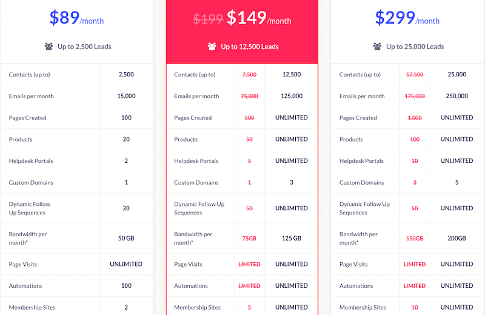Click the 200GB bandwidth value
The height and width of the screenshot is (315, 485).
point(457,238)
